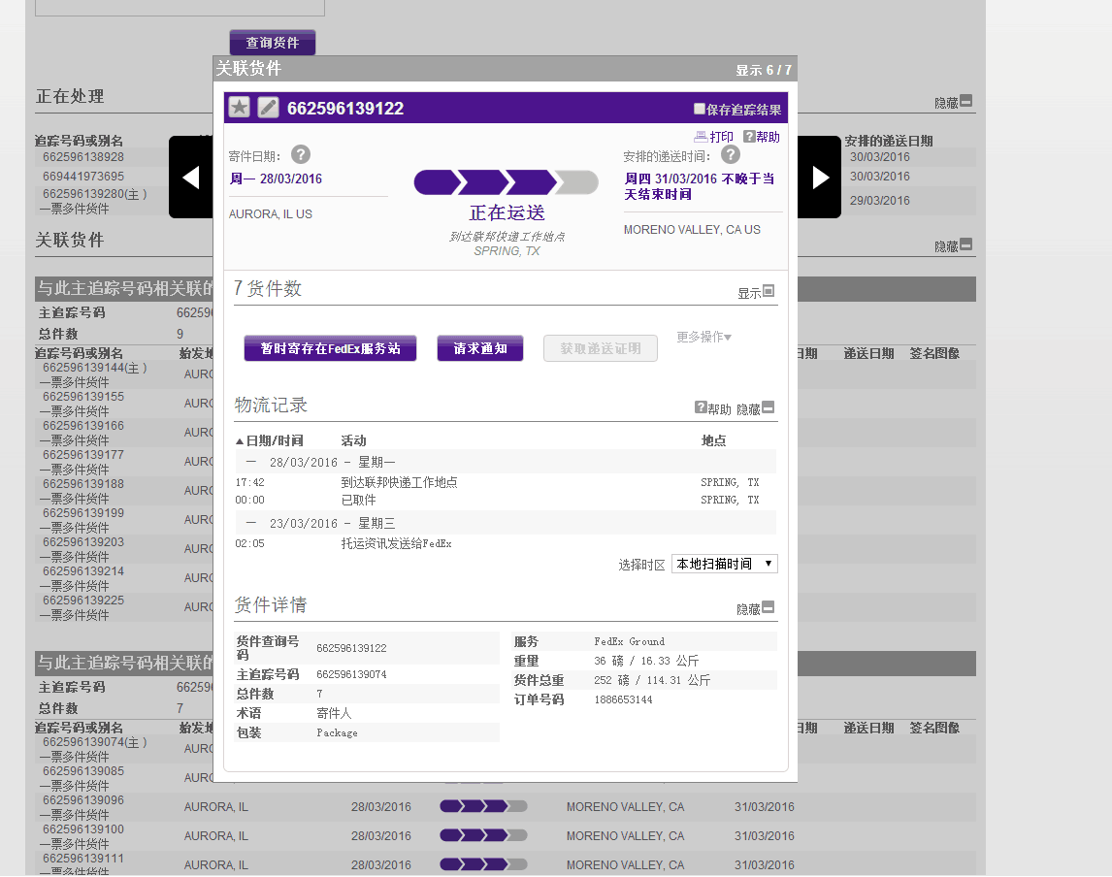1112x877 pixels.
Task: Click the purple shipment progress bar
Action: 507,182
